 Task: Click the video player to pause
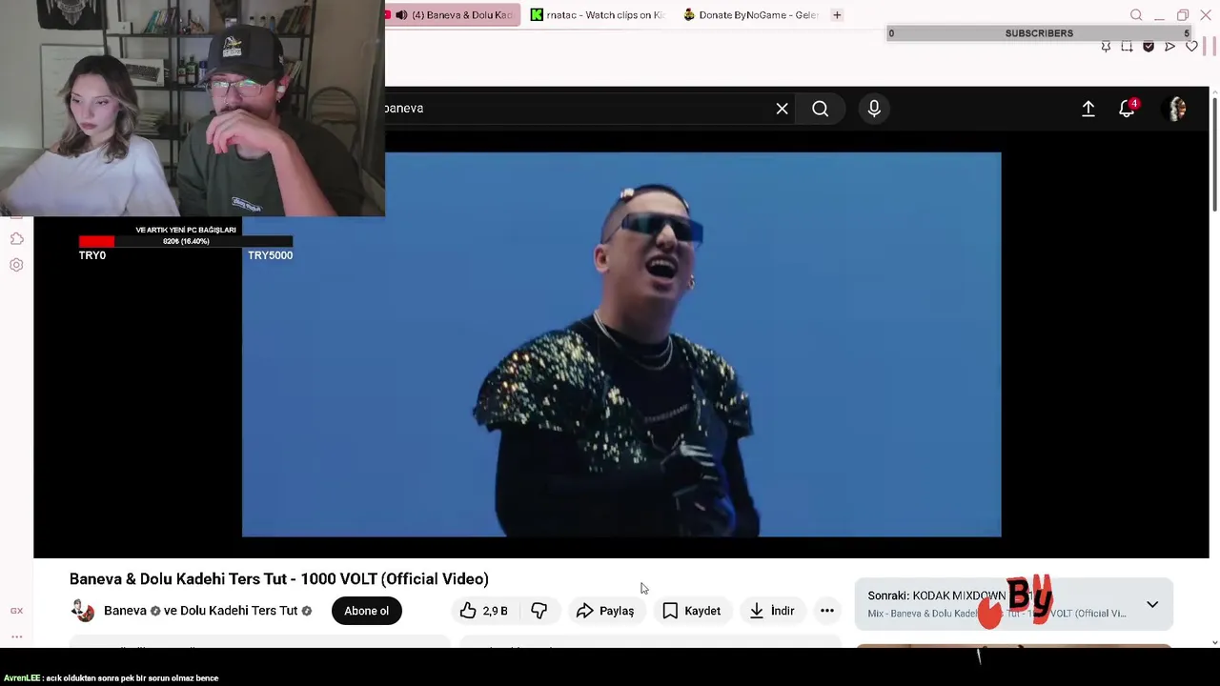coord(621,345)
